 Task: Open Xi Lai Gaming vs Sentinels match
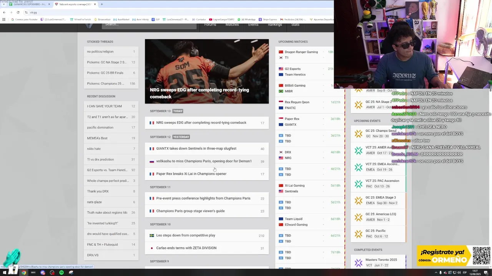click(309, 188)
